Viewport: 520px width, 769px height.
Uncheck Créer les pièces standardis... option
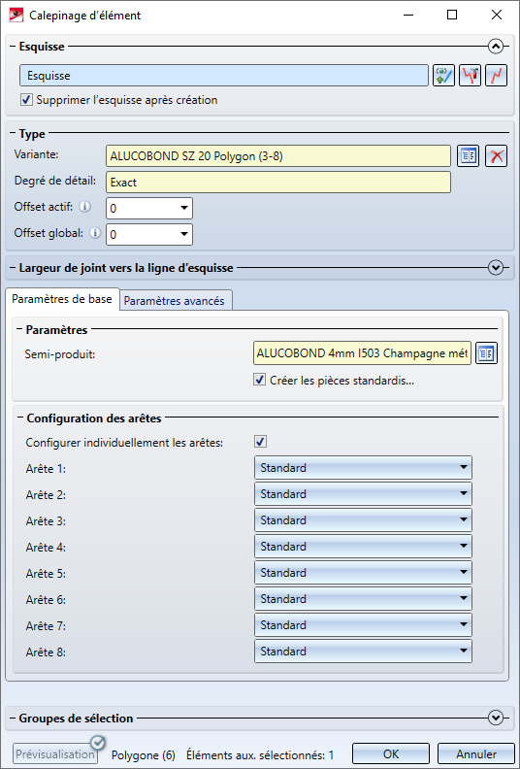coord(260,380)
